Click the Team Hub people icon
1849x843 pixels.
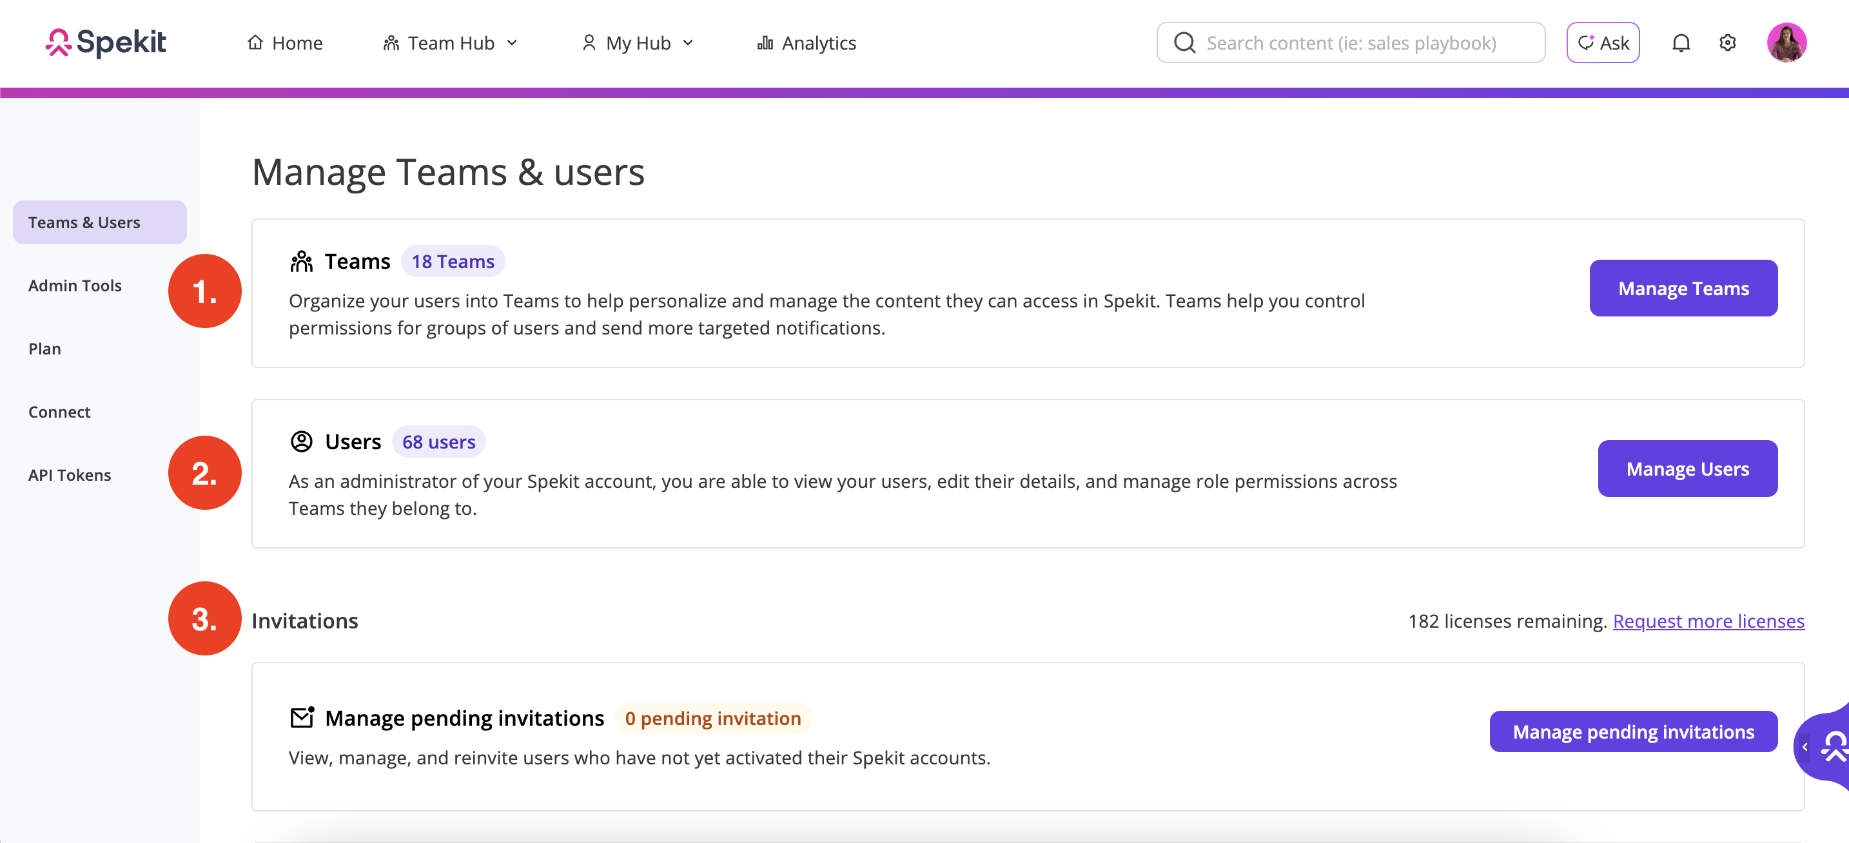(391, 43)
